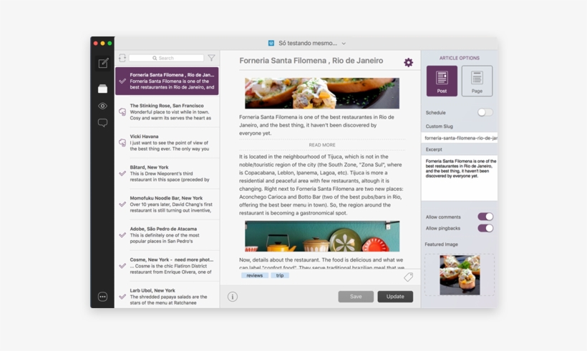Open The Stinking Rose, San Francisco post
Viewport: 587px width, 351px height.
coord(167,112)
